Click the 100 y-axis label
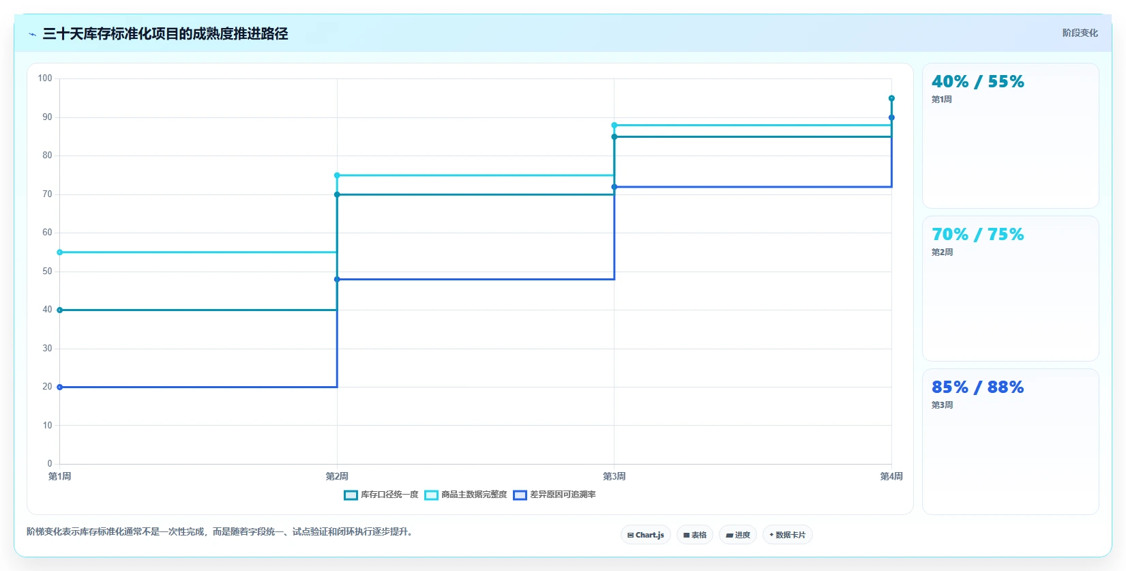 [45, 78]
